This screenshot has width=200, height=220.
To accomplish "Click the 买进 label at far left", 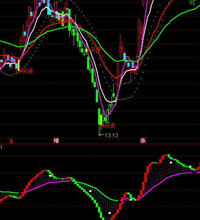I will coord(28,71).
